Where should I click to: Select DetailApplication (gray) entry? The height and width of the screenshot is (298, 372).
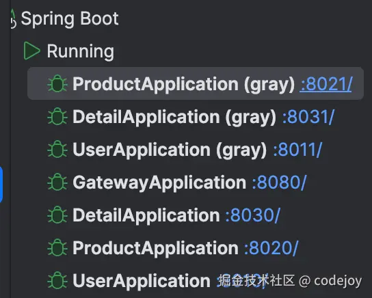click(x=174, y=117)
